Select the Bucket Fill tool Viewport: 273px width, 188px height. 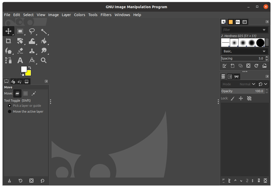pos(44,41)
